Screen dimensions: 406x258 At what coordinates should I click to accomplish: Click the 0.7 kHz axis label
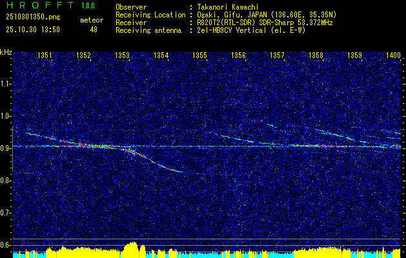pos(5,213)
